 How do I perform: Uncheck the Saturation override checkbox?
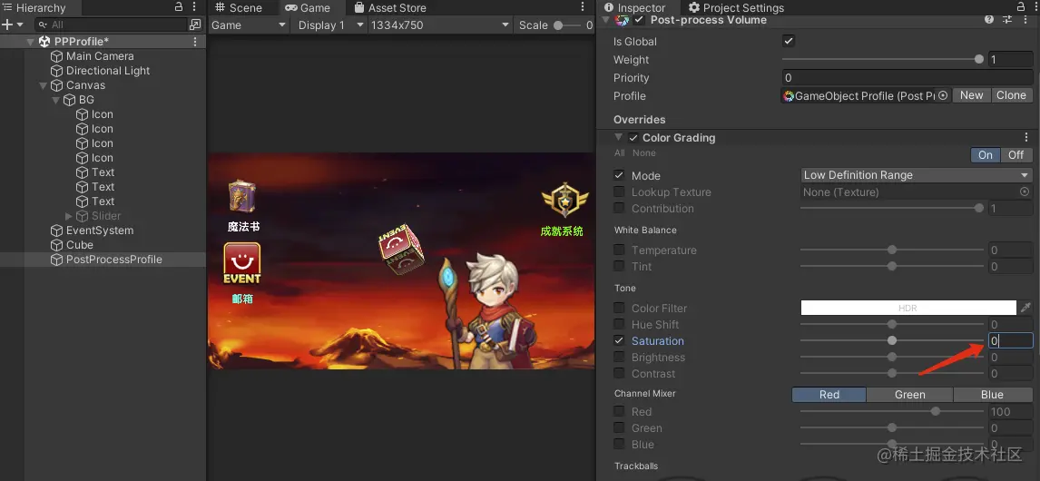pos(619,340)
